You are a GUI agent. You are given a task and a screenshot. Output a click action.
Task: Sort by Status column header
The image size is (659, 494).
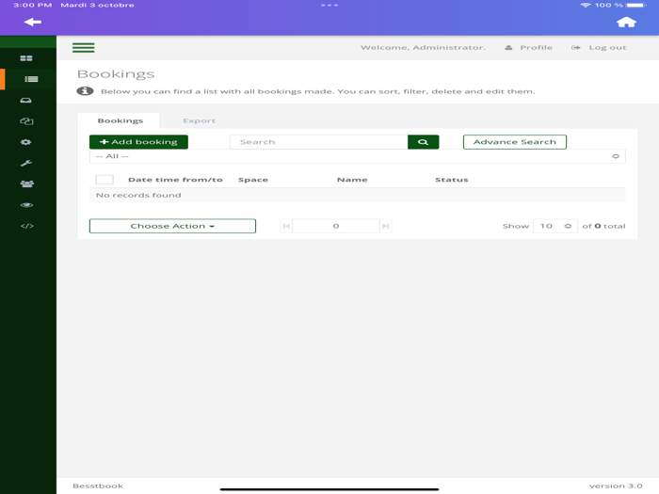451,180
